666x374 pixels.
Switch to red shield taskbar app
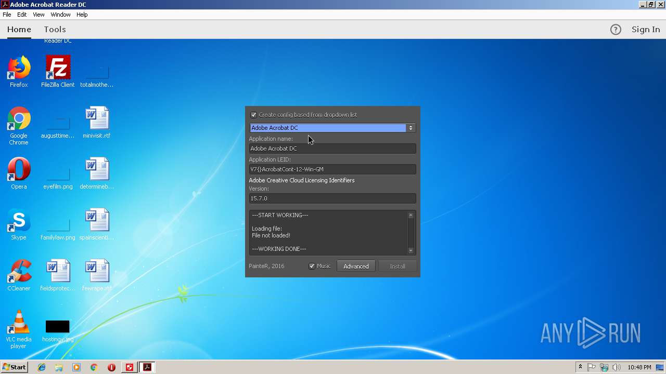pyautogui.click(x=130, y=367)
